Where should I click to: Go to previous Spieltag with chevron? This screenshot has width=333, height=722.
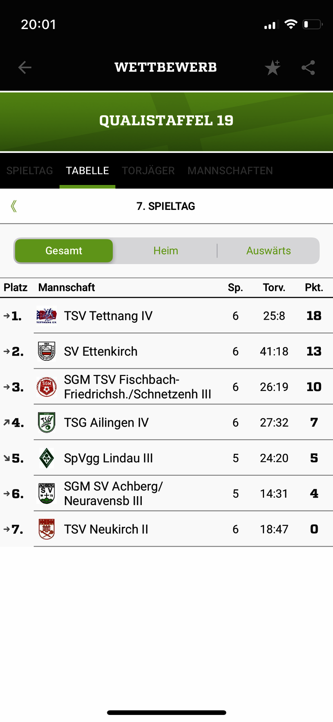14,206
